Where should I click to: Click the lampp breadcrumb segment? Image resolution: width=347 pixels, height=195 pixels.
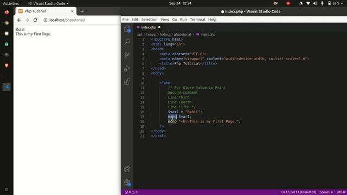(151, 35)
